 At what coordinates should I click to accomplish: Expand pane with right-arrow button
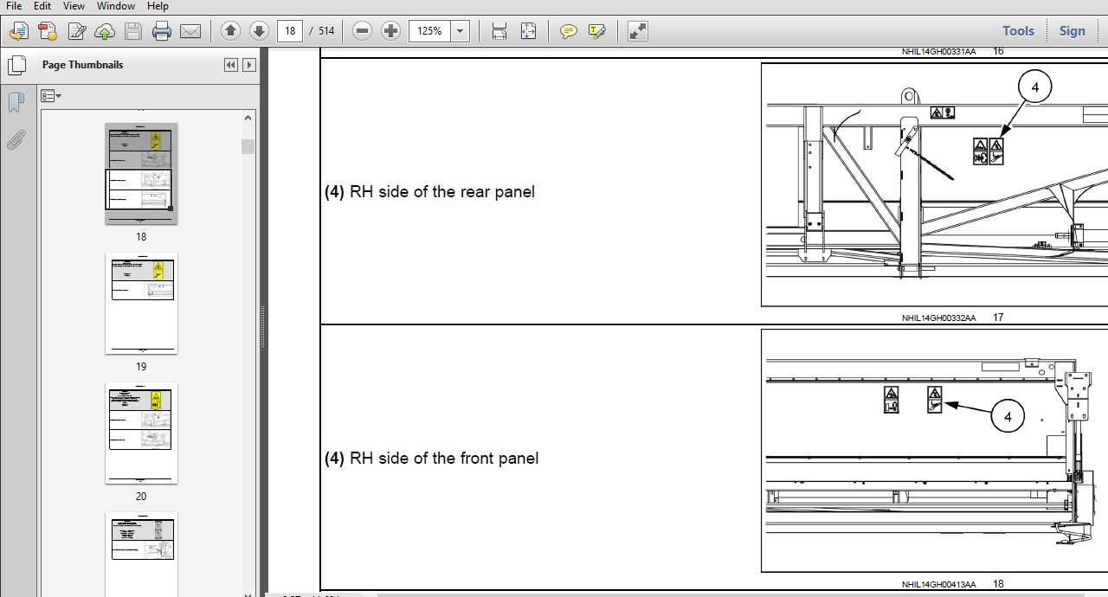[x=249, y=65]
